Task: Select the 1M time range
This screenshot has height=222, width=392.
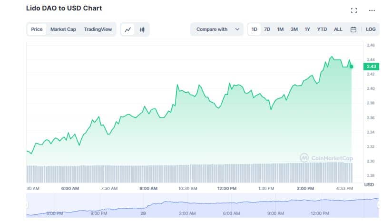Action: (x=280, y=29)
